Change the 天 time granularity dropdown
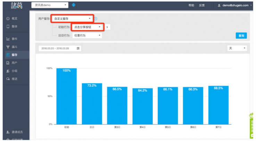Image resolution: width=257 pixels, height=141 pixels. coord(237,48)
